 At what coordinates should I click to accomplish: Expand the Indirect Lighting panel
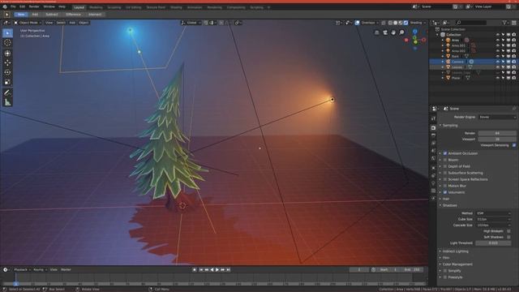[455, 251]
